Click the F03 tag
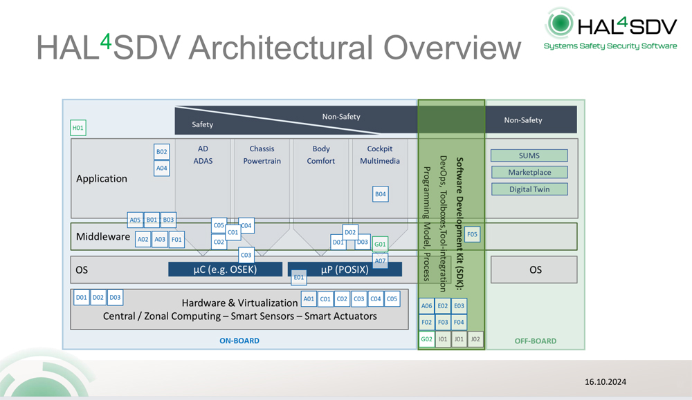The height and width of the screenshot is (400, 692). (x=443, y=322)
